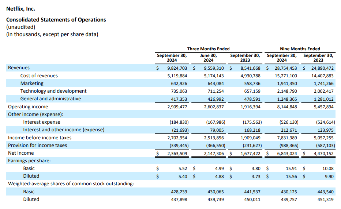Click operating income value 8,144,848
The image size is (341, 209).
[287, 107]
